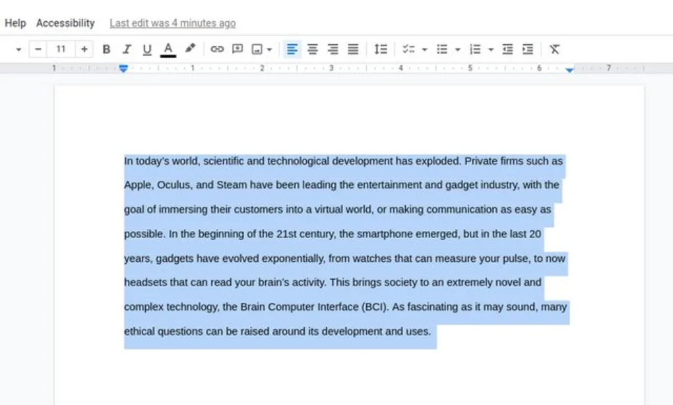Open the Help menu
The image size is (673, 405).
coord(15,23)
